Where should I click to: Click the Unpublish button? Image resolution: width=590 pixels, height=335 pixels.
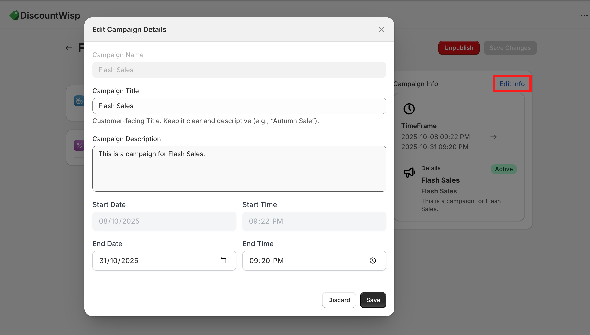click(459, 48)
